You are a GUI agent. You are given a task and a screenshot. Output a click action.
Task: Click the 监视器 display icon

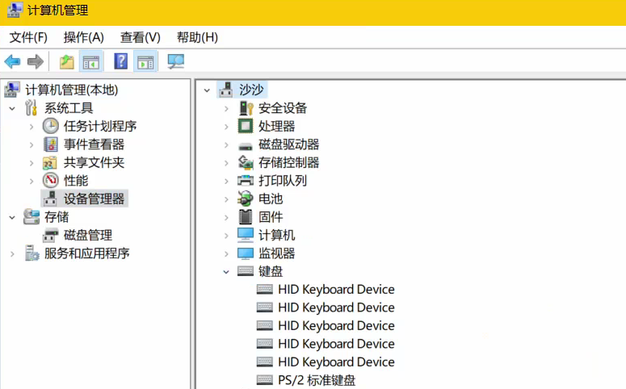tap(246, 253)
